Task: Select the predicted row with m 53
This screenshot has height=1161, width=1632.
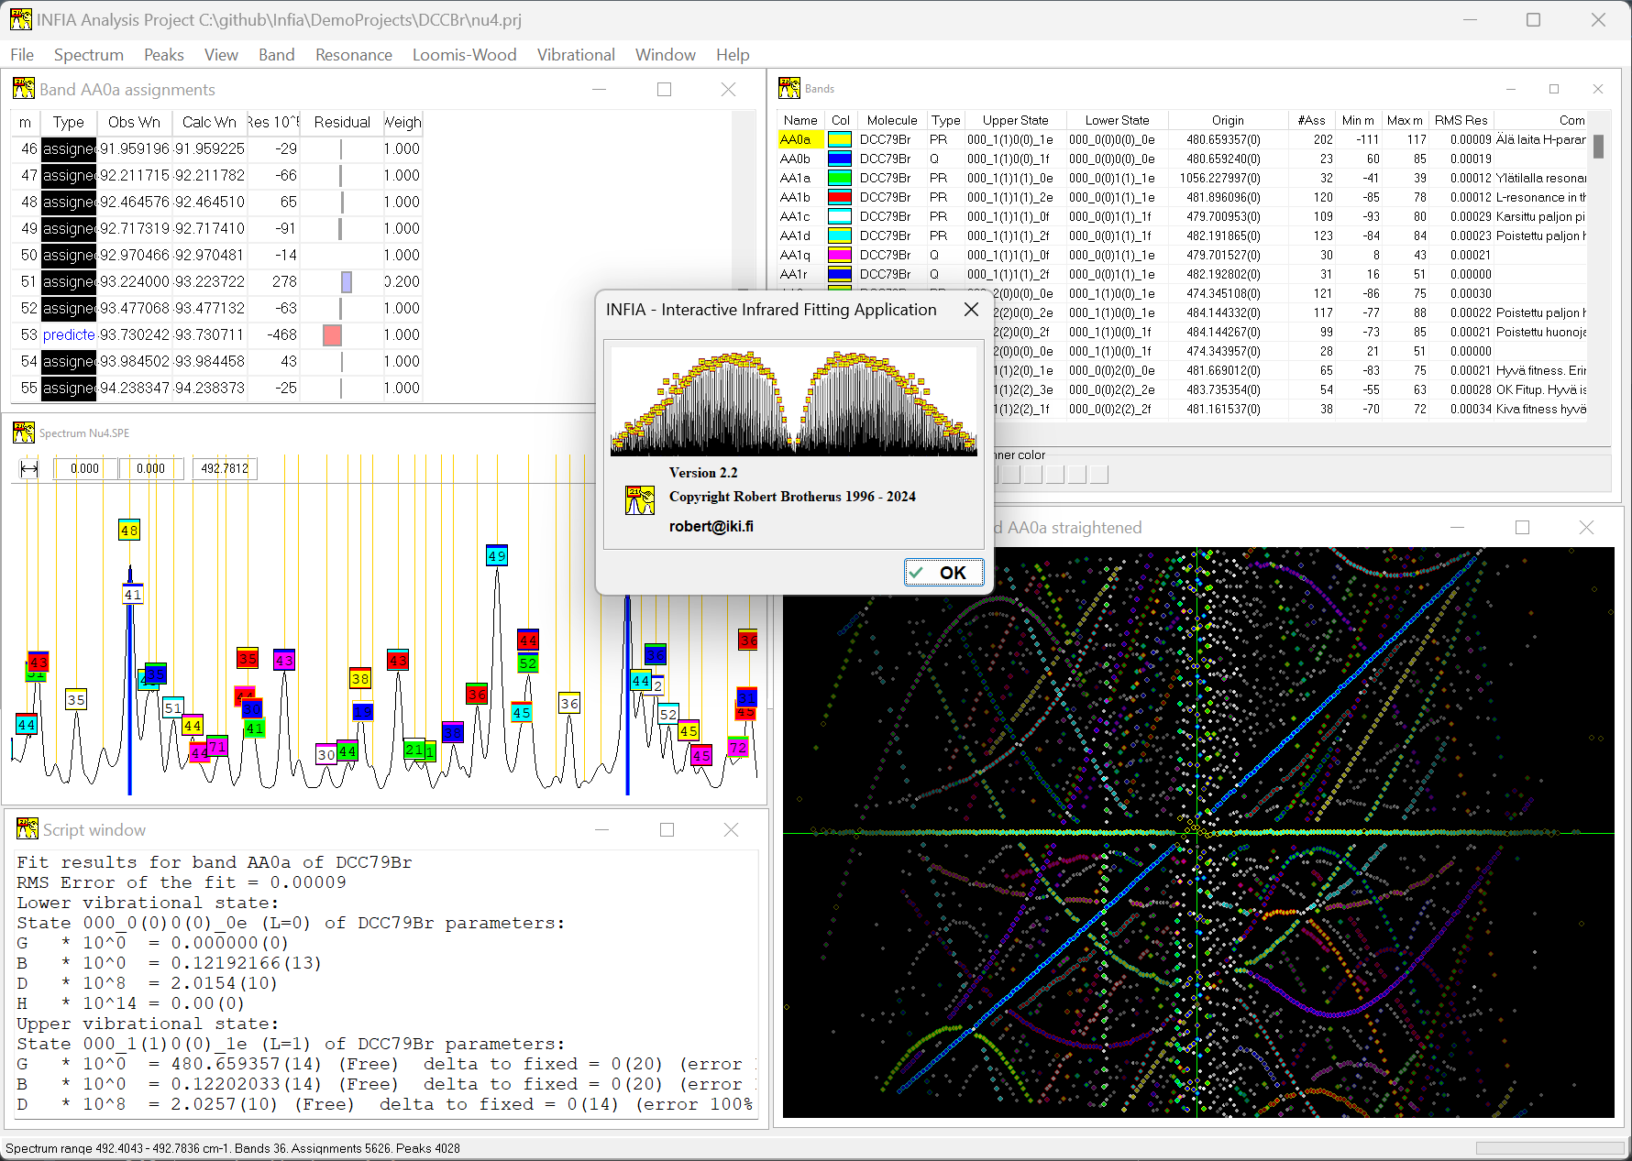Action: tap(69, 335)
